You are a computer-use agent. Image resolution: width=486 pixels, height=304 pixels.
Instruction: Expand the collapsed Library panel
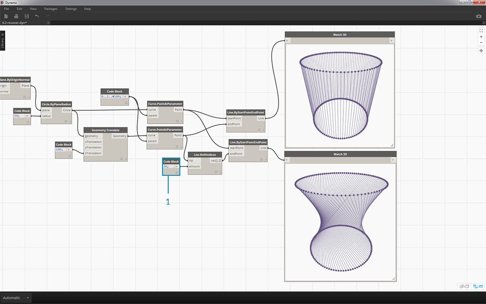[2, 41]
